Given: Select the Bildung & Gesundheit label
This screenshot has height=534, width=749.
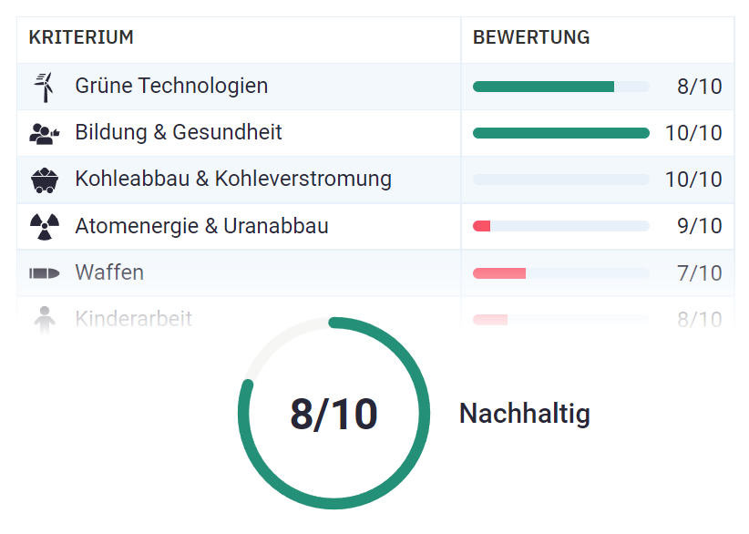Looking at the screenshot, I should [179, 133].
